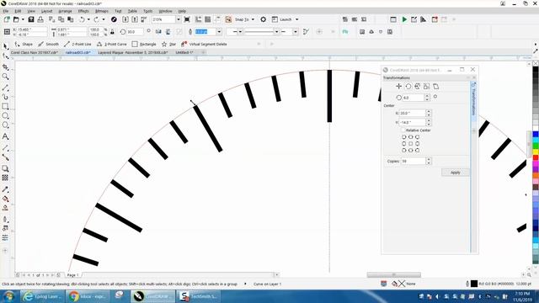Pick the blue swatch in color palette
The height and width of the screenshot is (303, 539).
click(536, 135)
